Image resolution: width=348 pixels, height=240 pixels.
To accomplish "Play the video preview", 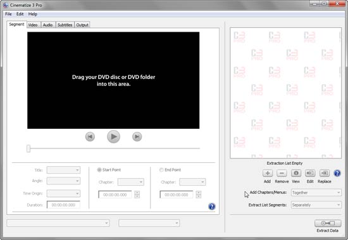I will click(113, 136).
